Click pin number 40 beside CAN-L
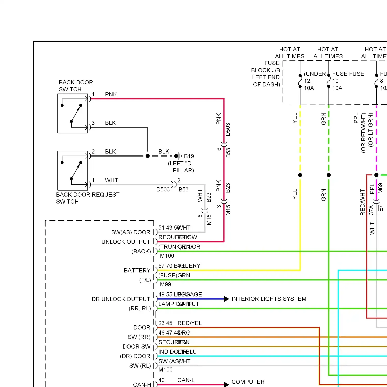Screen dimensions: 387x387 coord(162,380)
